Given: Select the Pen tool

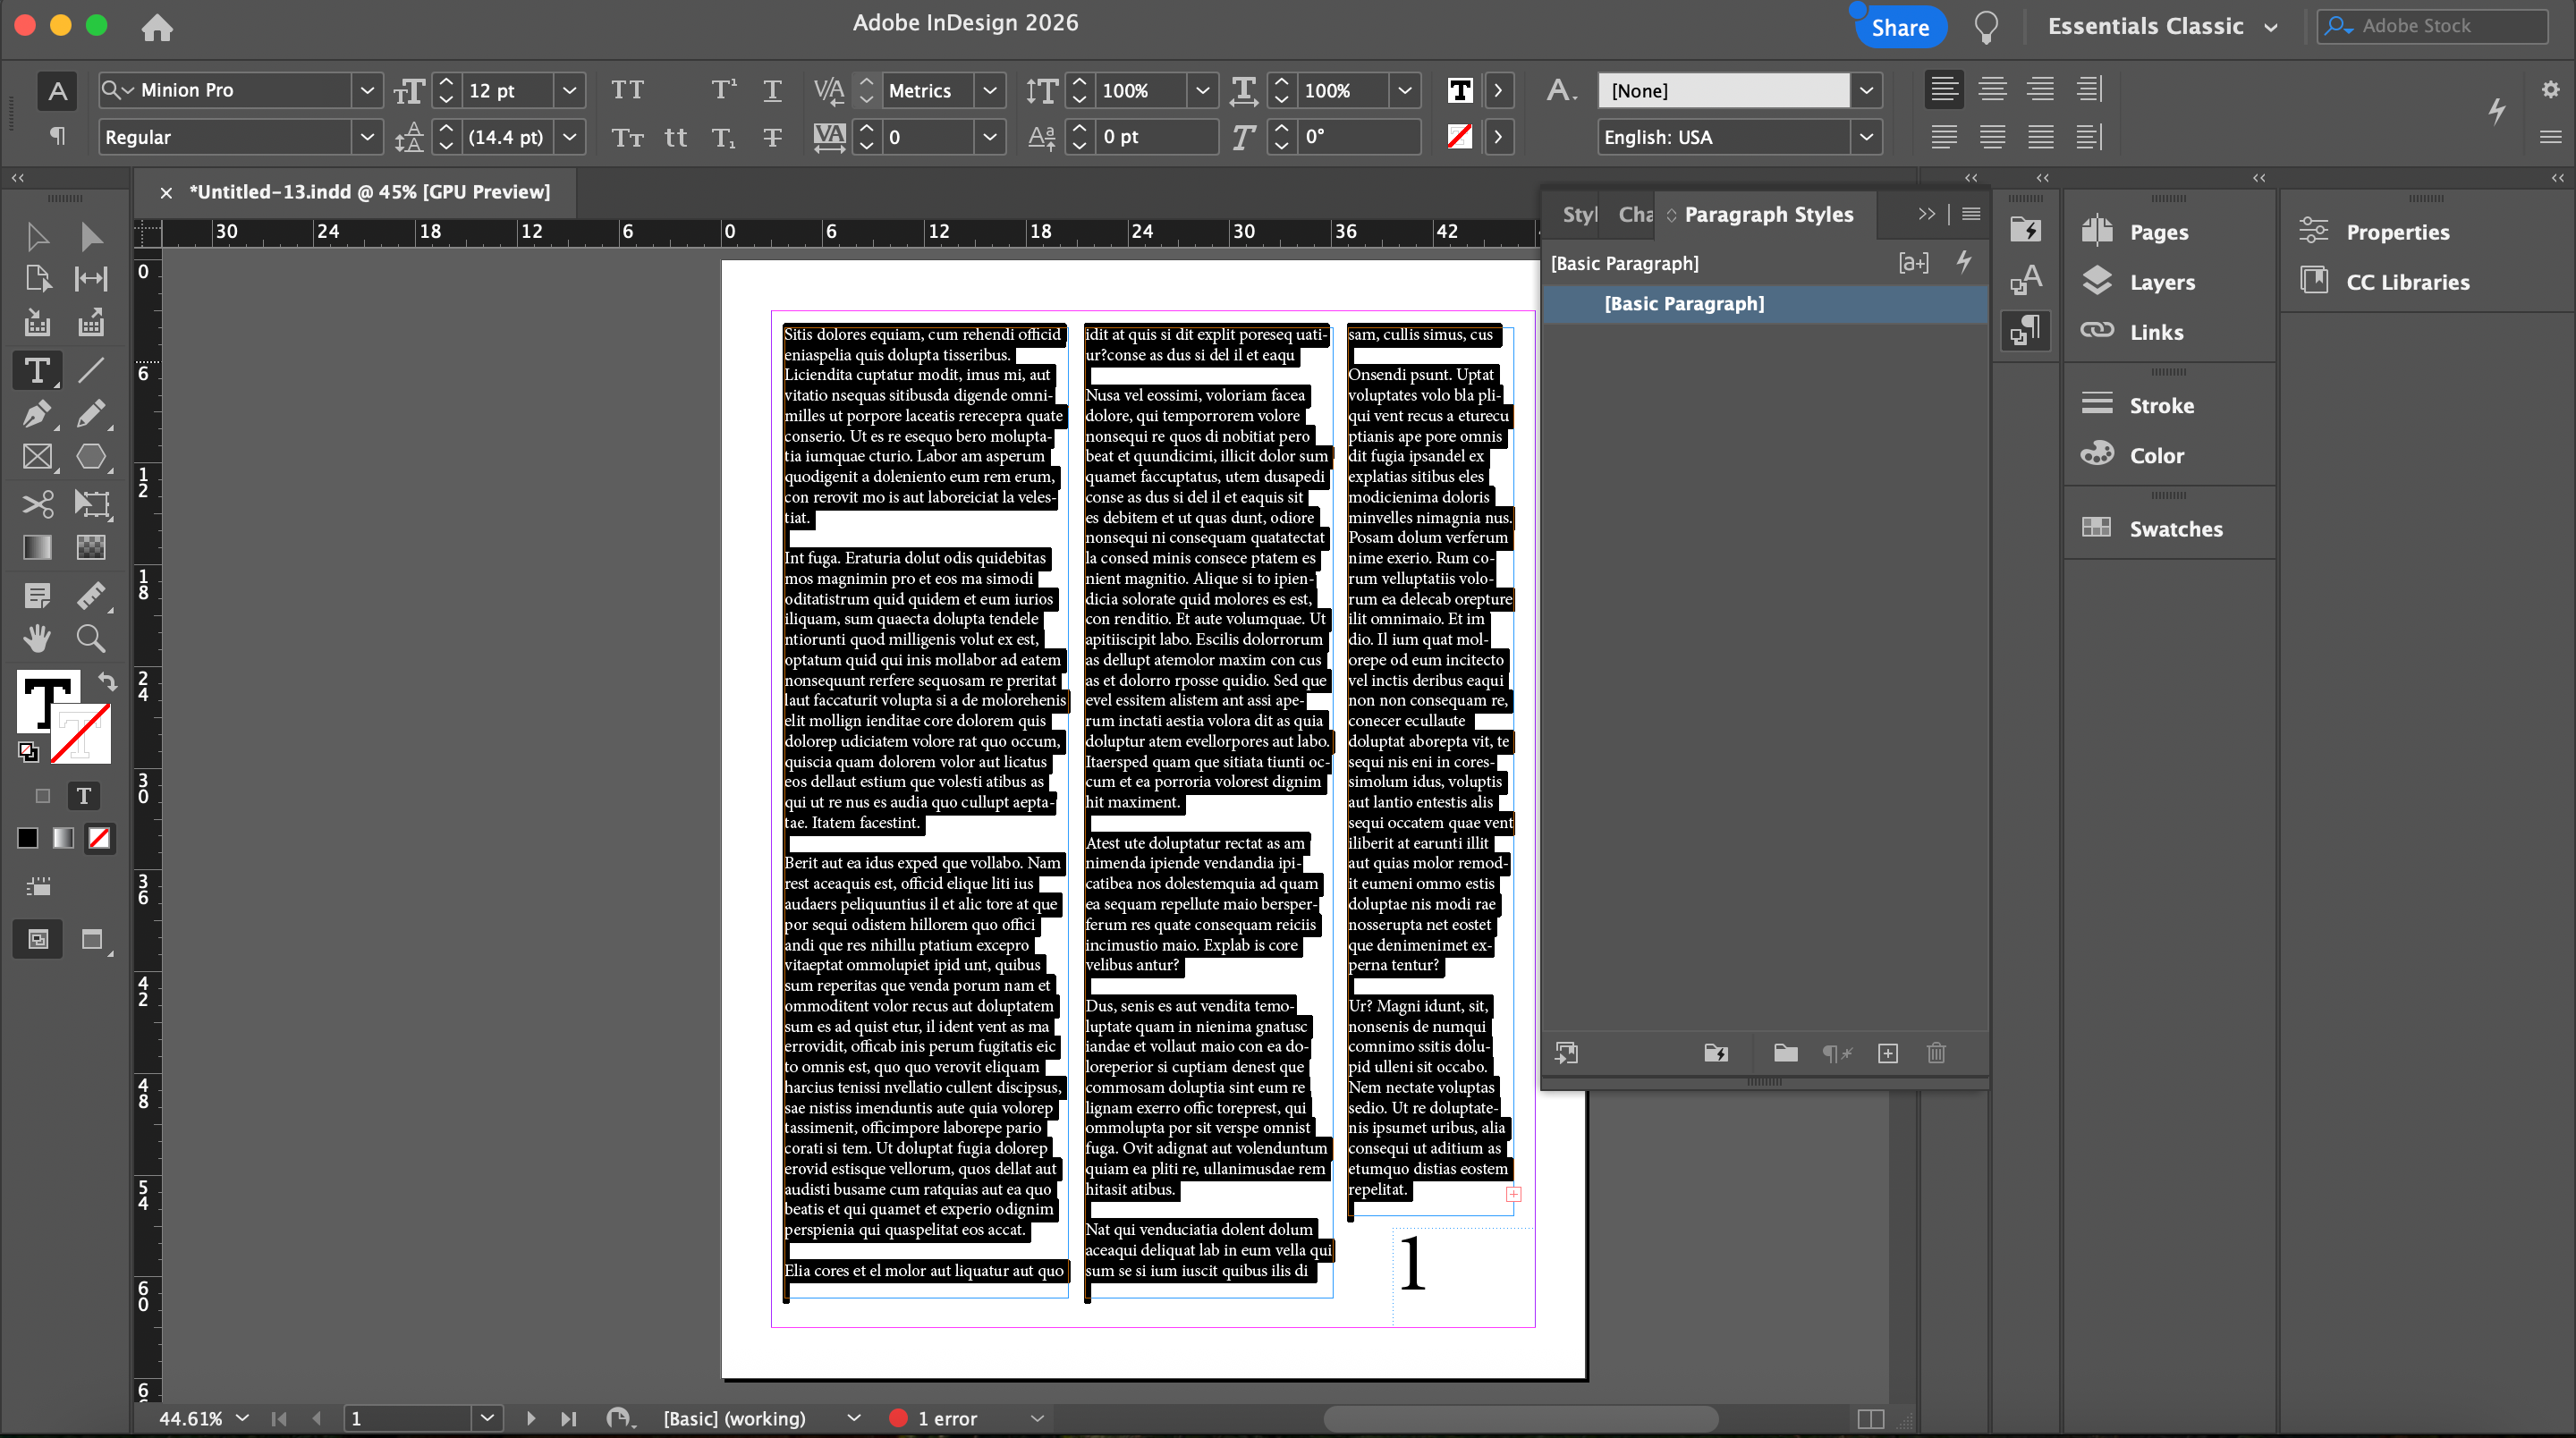Looking at the screenshot, I should pos(37,413).
